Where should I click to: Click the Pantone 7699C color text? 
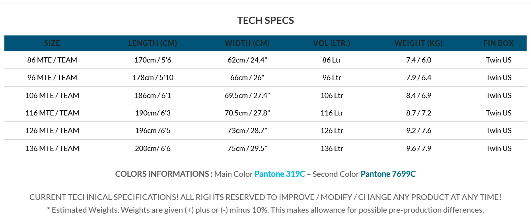pyautogui.click(x=388, y=174)
